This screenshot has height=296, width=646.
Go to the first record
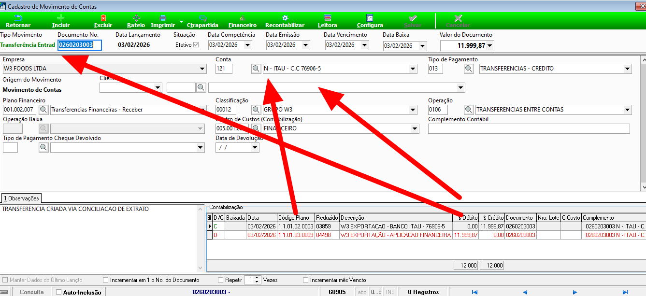point(474,292)
